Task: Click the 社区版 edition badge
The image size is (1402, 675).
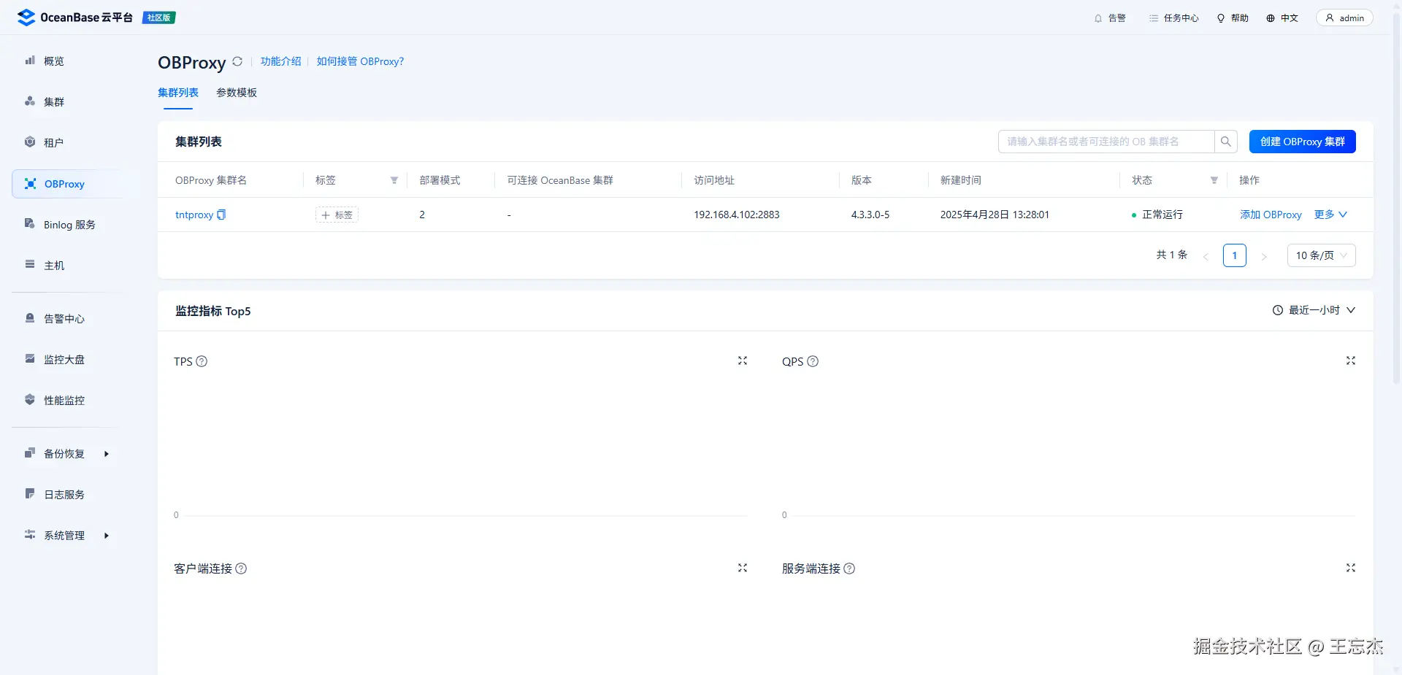Action: point(158,18)
